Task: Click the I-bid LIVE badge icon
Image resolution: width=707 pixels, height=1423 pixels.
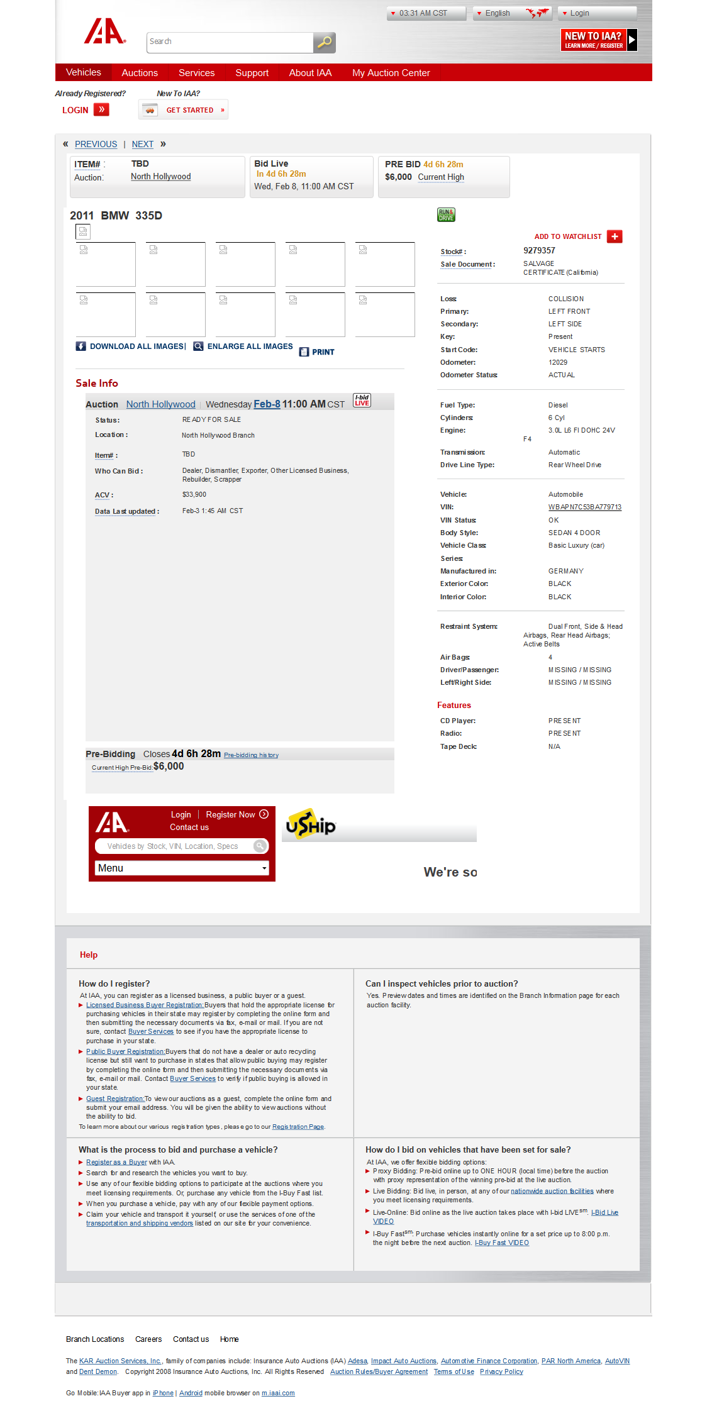Action: [x=362, y=400]
